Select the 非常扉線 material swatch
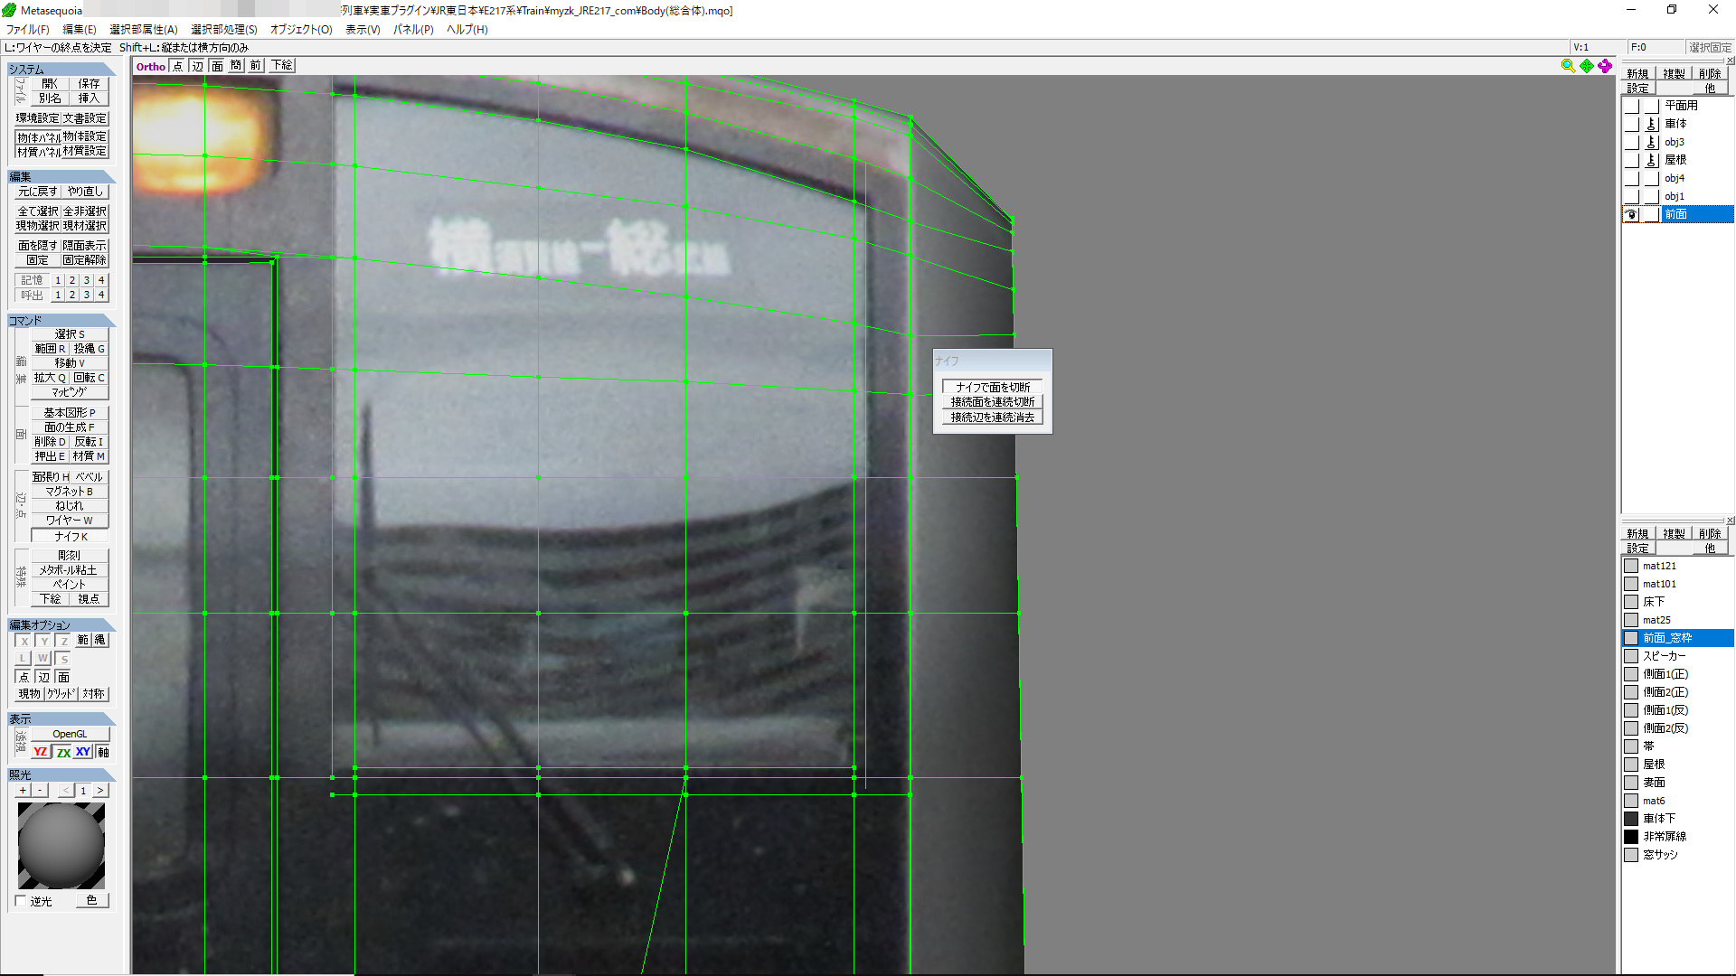Image resolution: width=1736 pixels, height=976 pixels. coord(1631,837)
